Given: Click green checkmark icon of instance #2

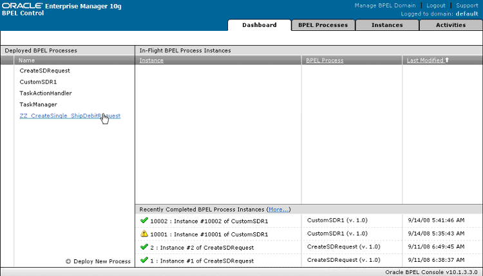Looking at the screenshot, I should pyautogui.click(x=144, y=247).
